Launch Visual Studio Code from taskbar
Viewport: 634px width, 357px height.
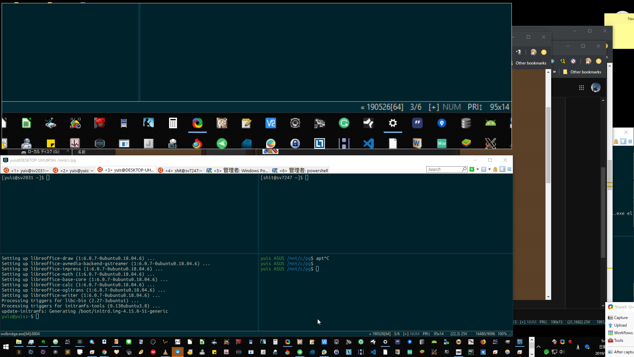(x=373, y=352)
